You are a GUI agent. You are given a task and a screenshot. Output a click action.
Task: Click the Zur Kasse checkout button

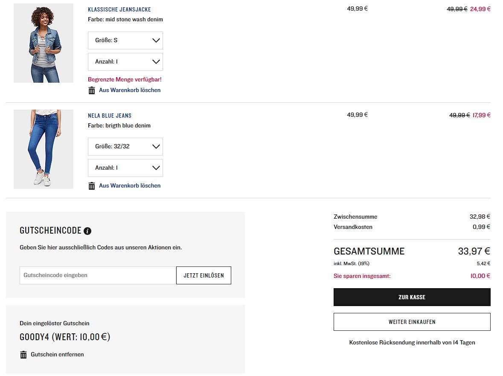pos(412,297)
